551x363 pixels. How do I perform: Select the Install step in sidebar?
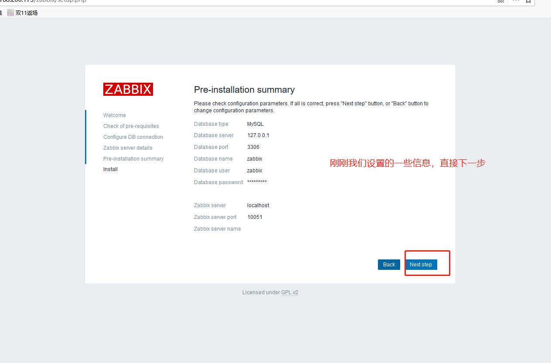pos(110,169)
